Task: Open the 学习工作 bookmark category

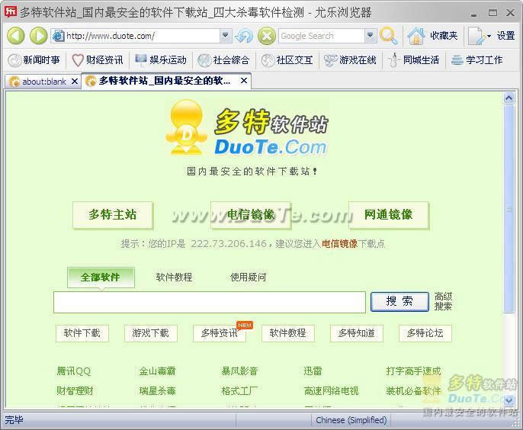Action: (x=476, y=60)
